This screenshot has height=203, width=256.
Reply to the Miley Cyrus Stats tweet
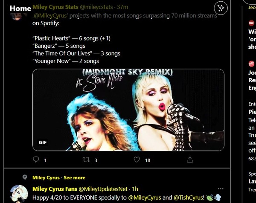point(36,159)
